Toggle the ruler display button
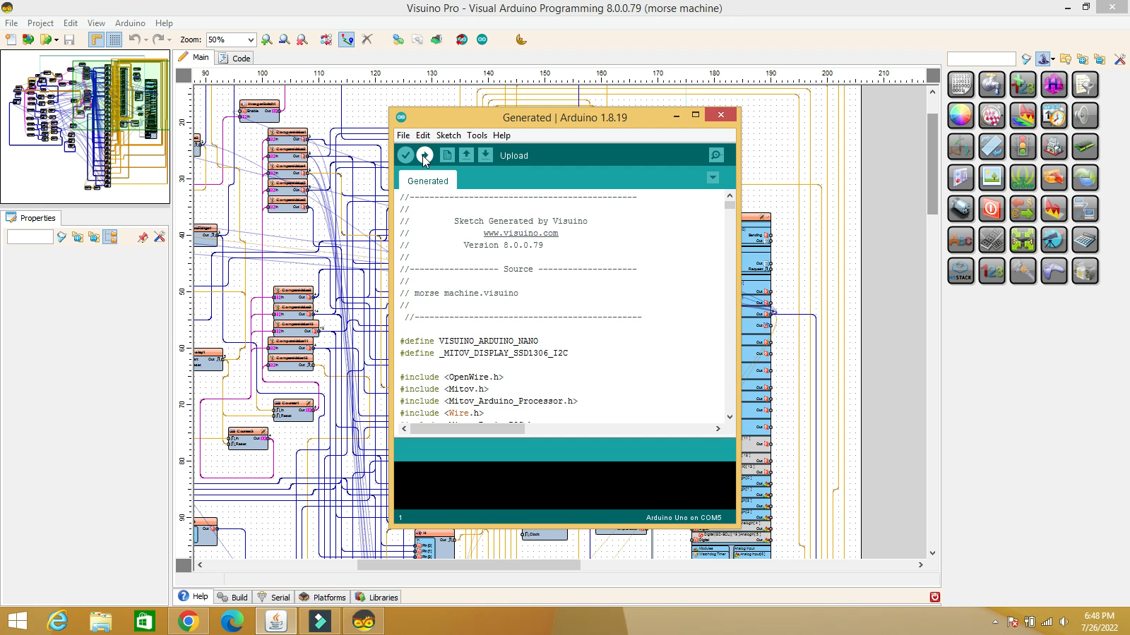 97,40
